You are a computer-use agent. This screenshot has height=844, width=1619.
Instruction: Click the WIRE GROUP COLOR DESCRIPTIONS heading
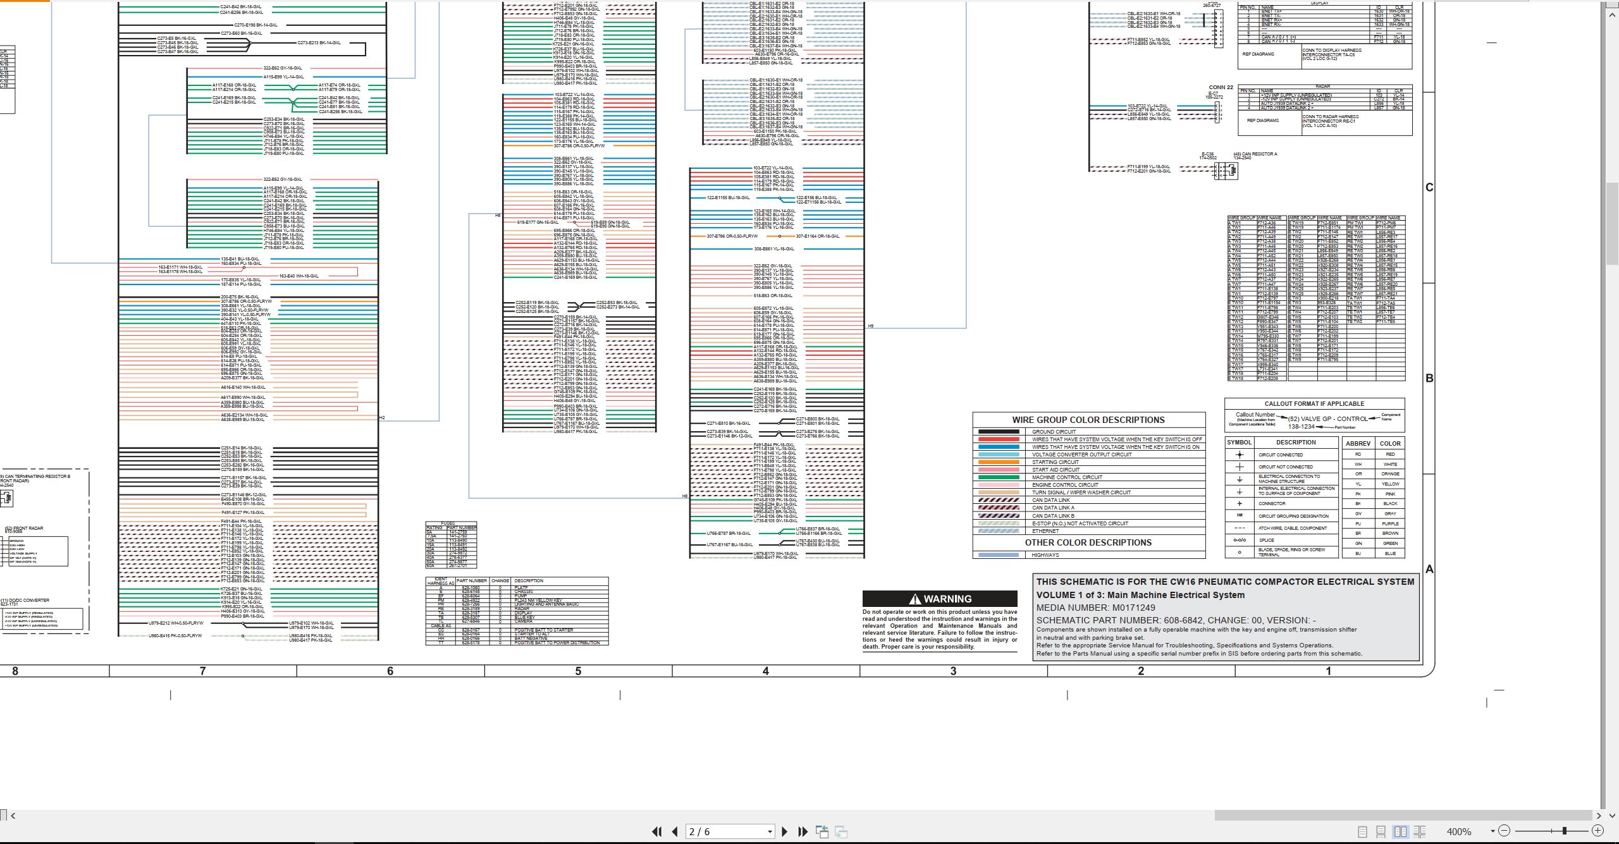tap(1088, 420)
